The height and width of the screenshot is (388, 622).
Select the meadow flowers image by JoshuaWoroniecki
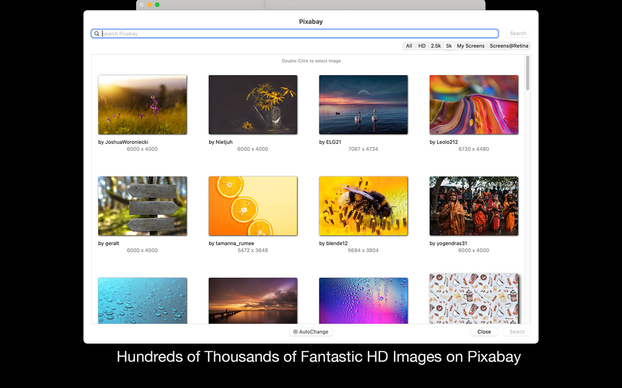point(143,105)
